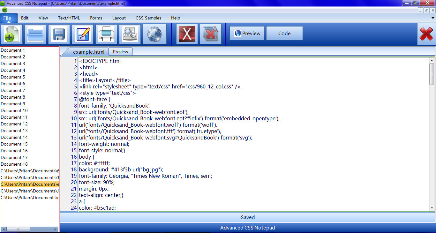Open a file using the folder icon
Viewport: 436px width, 233px height.
[x=35, y=34]
